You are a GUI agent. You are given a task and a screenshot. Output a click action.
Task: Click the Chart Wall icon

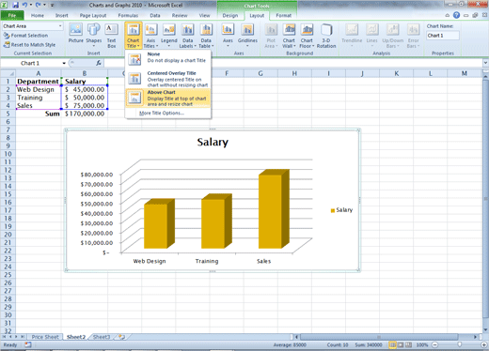[x=289, y=36]
